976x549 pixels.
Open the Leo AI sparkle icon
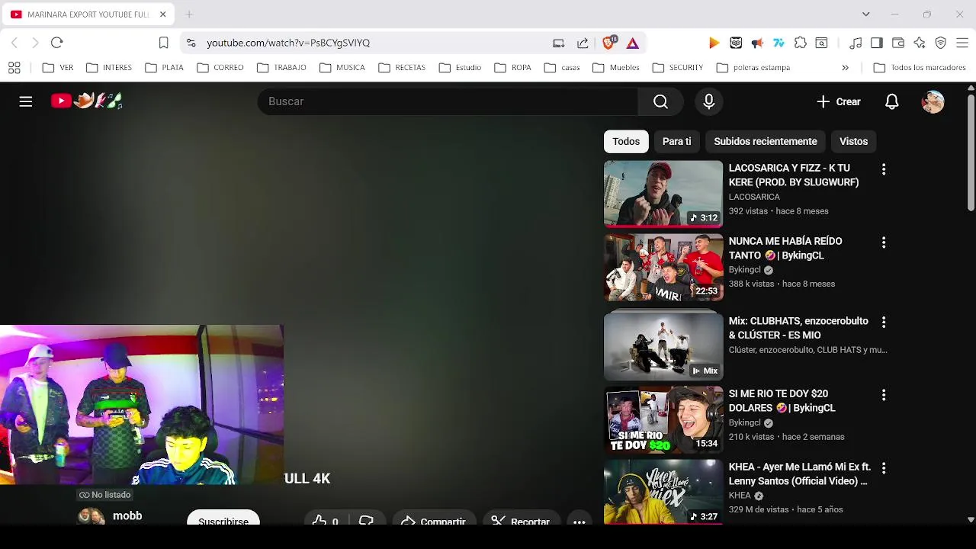(x=920, y=43)
